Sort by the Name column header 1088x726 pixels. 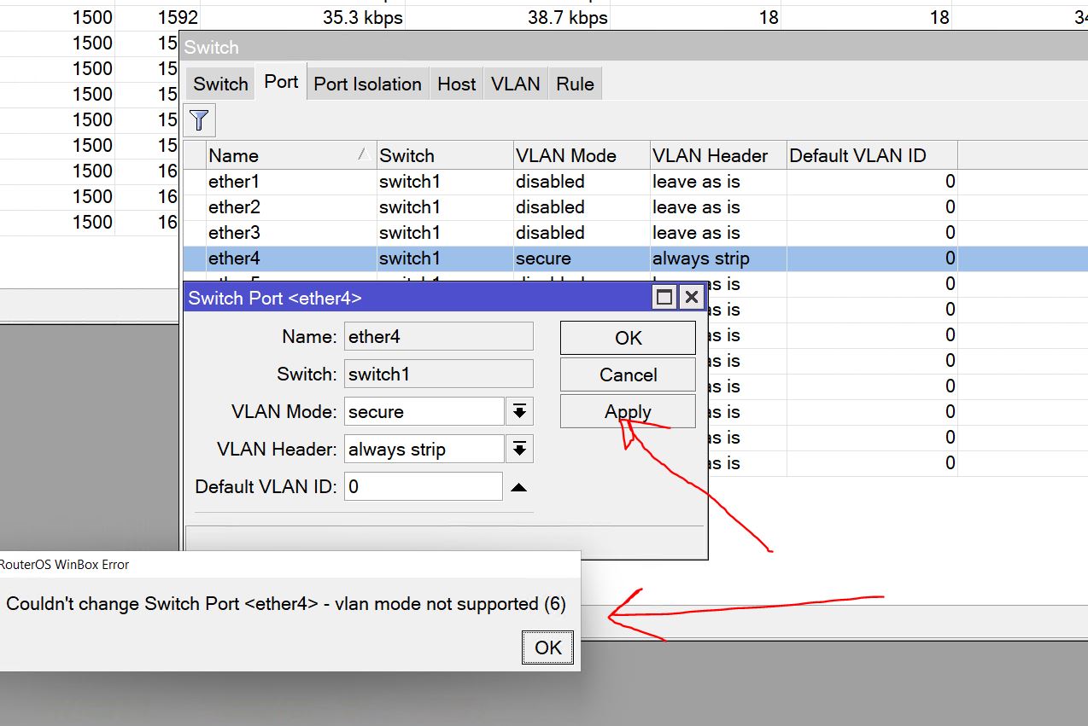pyautogui.click(x=282, y=155)
